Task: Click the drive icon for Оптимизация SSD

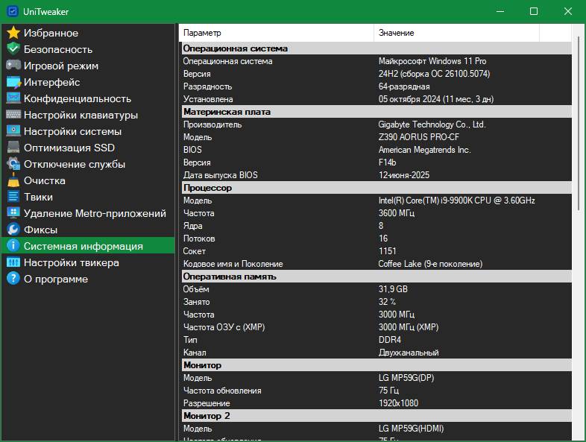Action: pos(13,148)
